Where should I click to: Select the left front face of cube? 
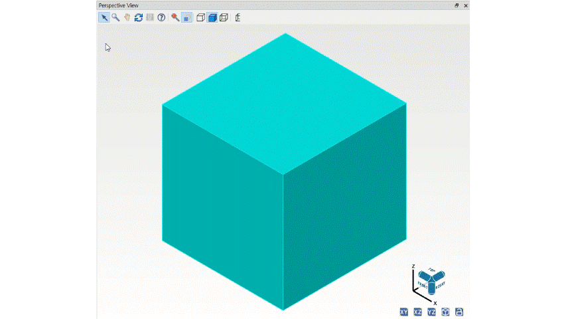[x=223, y=207]
